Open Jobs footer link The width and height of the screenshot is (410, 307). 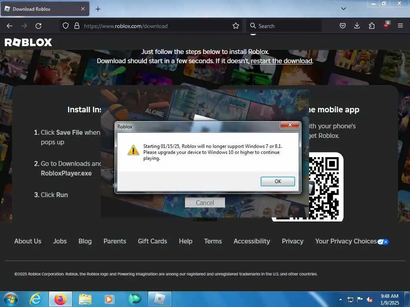click(60, 241)
